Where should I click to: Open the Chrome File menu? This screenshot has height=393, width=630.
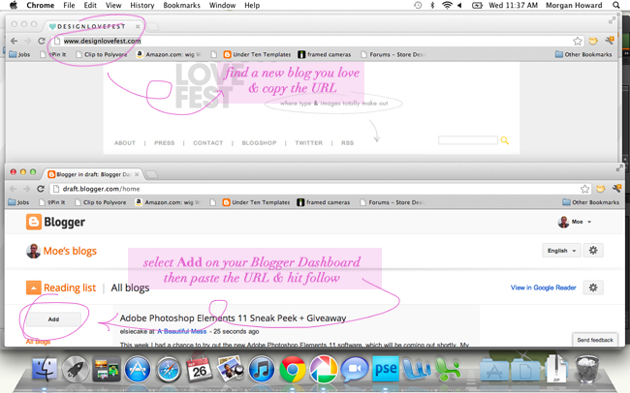pos(69,5)
